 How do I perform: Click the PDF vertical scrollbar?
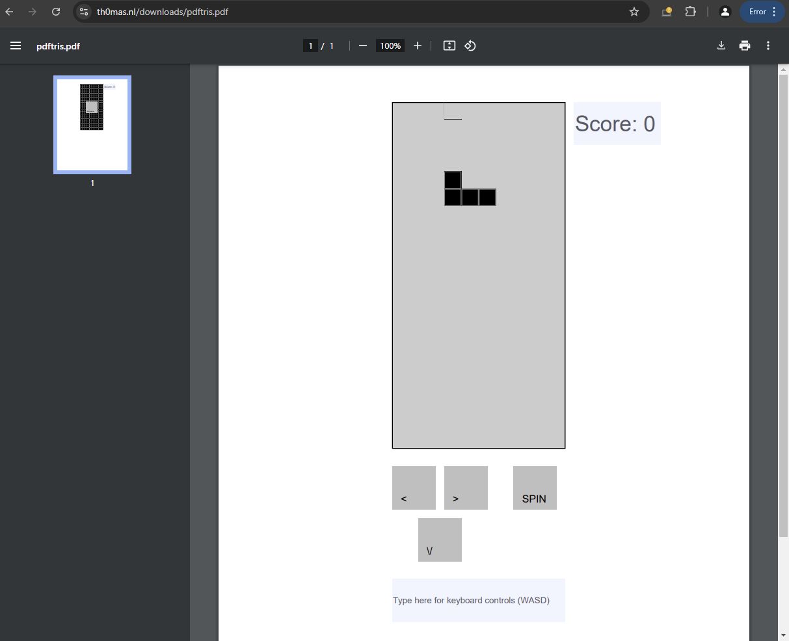784,306
